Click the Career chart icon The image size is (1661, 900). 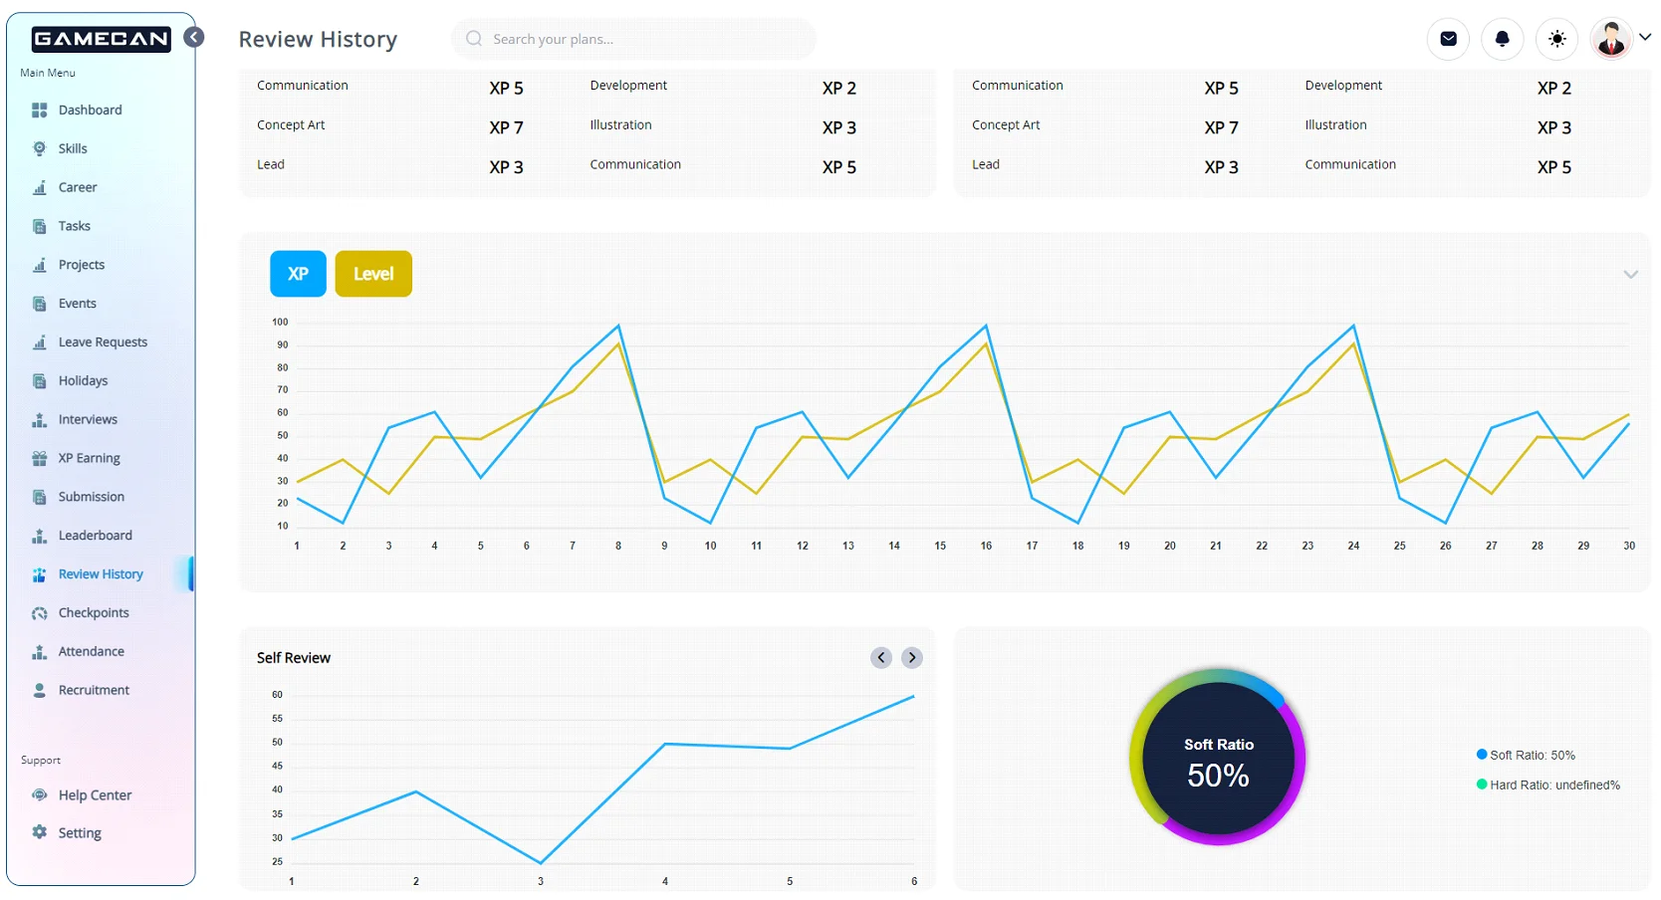click(x=40, y=187)
